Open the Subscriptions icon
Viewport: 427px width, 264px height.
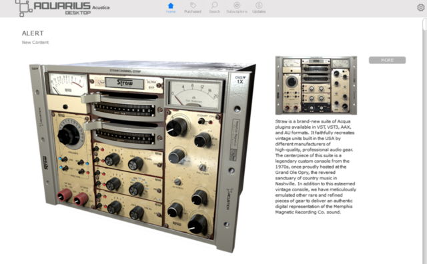237,5
